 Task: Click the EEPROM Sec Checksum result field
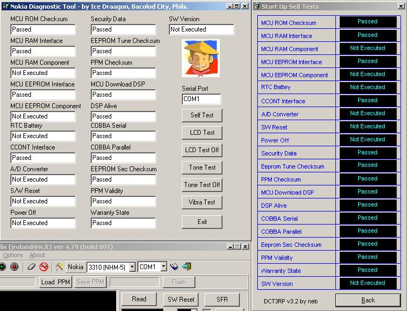123,179
